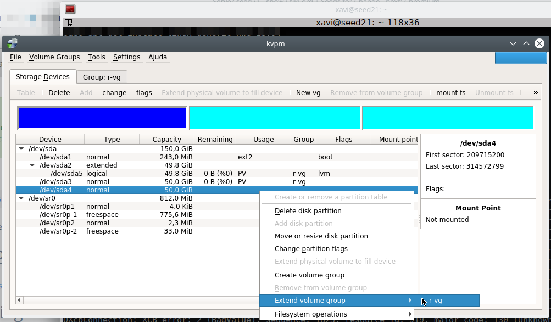
Task: Click the Delete toolbar action
Action: (x=59, y=92)
